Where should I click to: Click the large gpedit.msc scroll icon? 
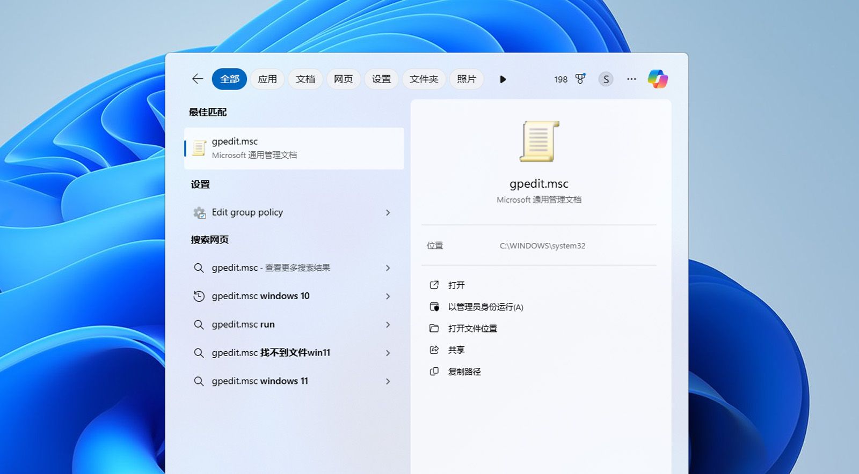539,142
